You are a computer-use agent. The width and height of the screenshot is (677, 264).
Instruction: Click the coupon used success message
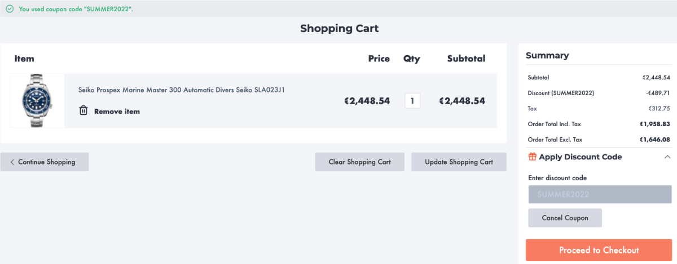[80, 10]
